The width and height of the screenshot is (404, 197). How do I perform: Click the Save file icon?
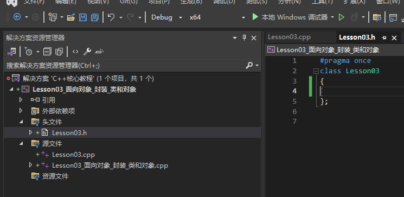click(83, 17)
